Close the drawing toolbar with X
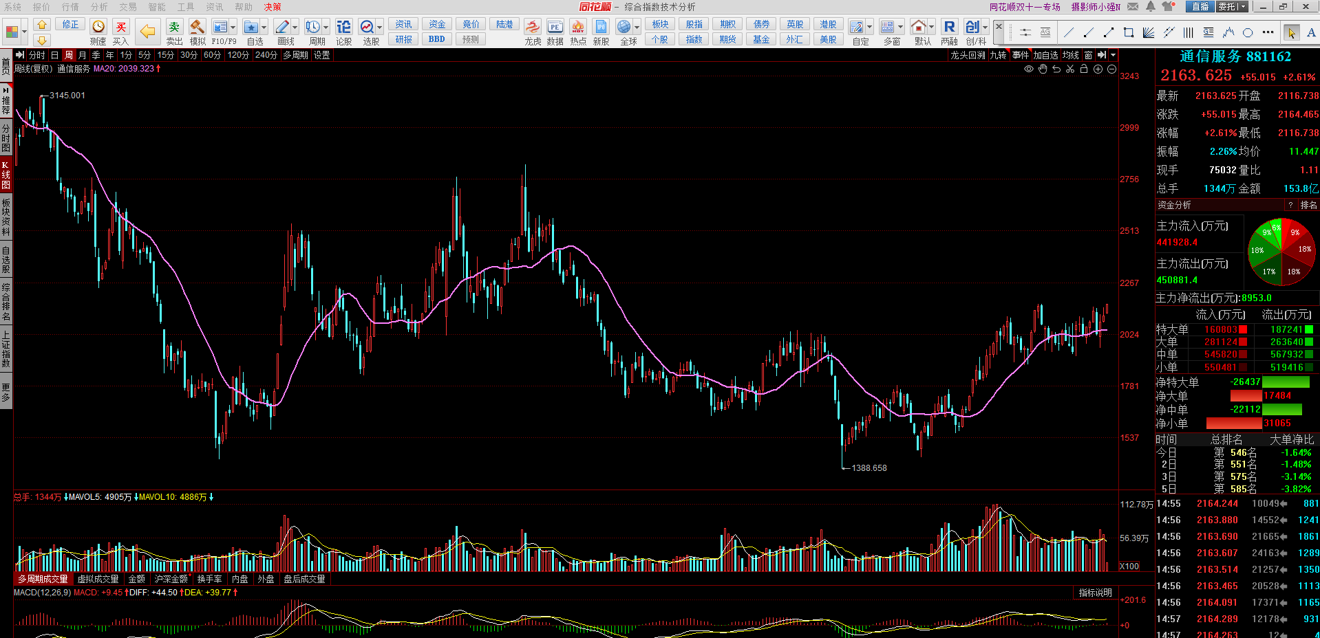Screen dimensions: 1320x638 [x=999, y=26]
